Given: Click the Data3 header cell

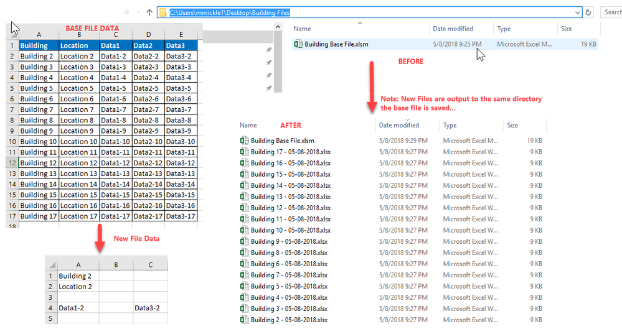Looking at the screenshot, I should pyautogui.click(x=181, y=45).
